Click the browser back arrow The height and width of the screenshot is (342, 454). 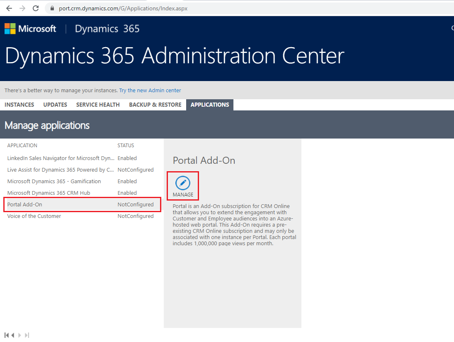(x=9, y=8)
